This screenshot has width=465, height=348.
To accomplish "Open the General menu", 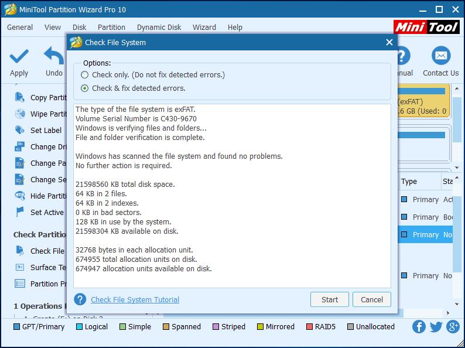I will click(x=20, y=28).
